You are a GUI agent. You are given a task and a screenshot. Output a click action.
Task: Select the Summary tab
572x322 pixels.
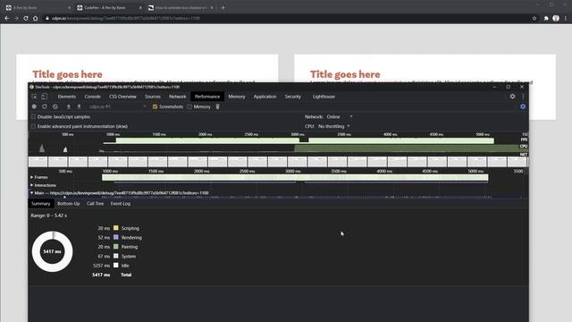pos(41,204)
